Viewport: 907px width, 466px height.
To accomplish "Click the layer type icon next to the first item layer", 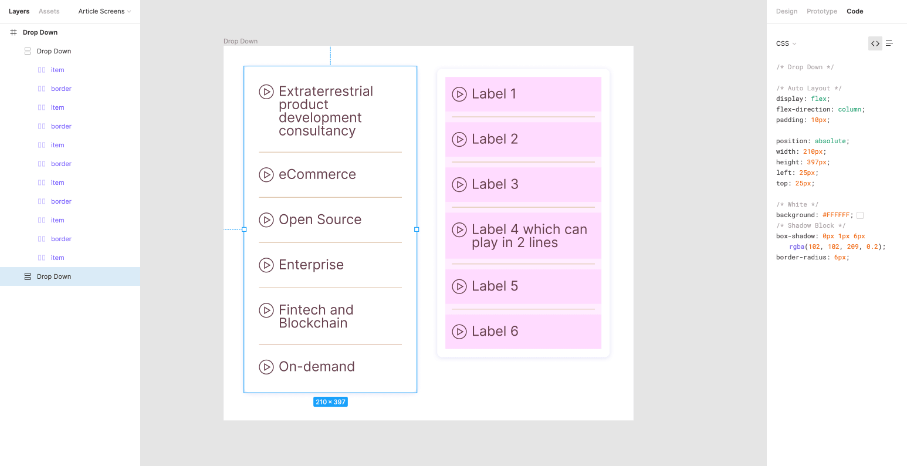I will (42, 70).
